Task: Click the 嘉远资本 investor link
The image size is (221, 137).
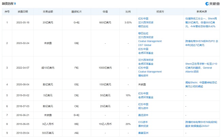Action: [143, 115]
